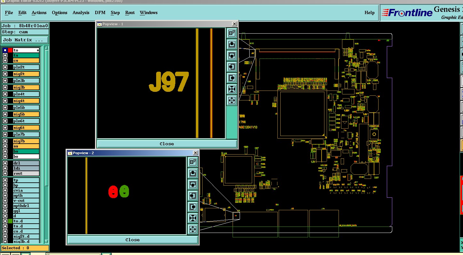
Task: Toggle the 'sig4t' layer checkbox
Action: pos(5,101)
